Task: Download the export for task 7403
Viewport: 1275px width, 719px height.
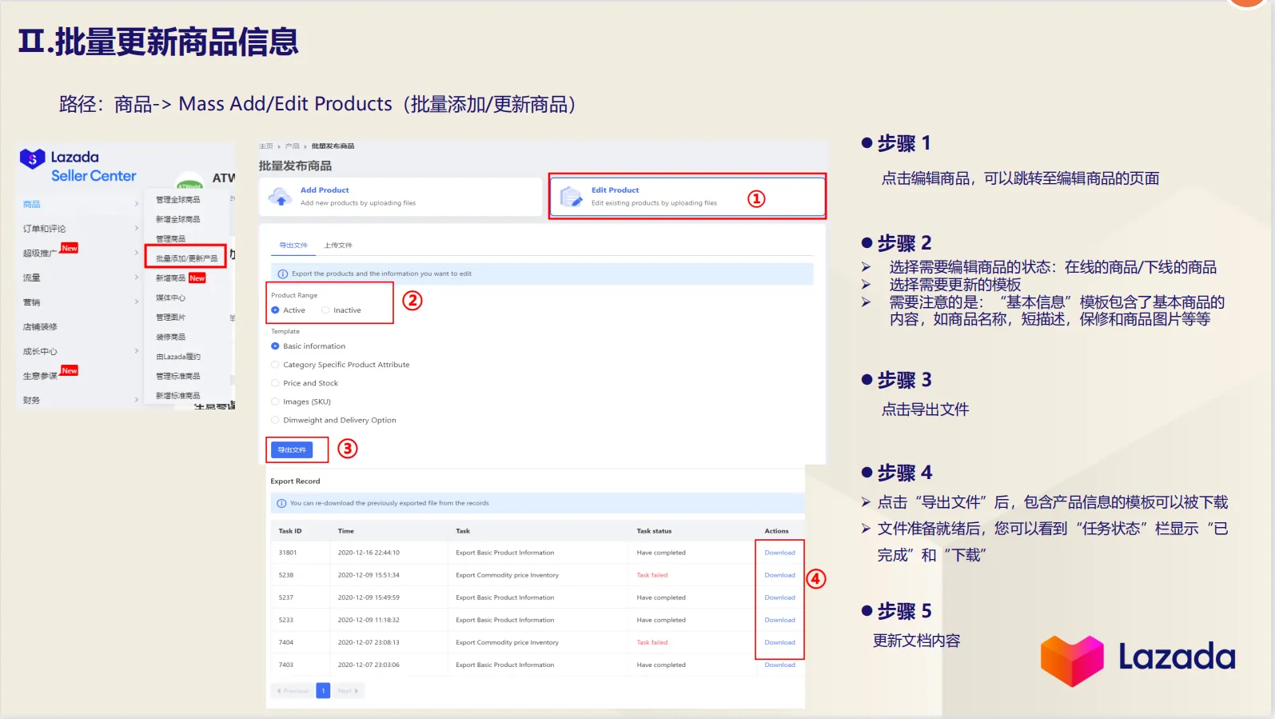Action: (779, 665)
